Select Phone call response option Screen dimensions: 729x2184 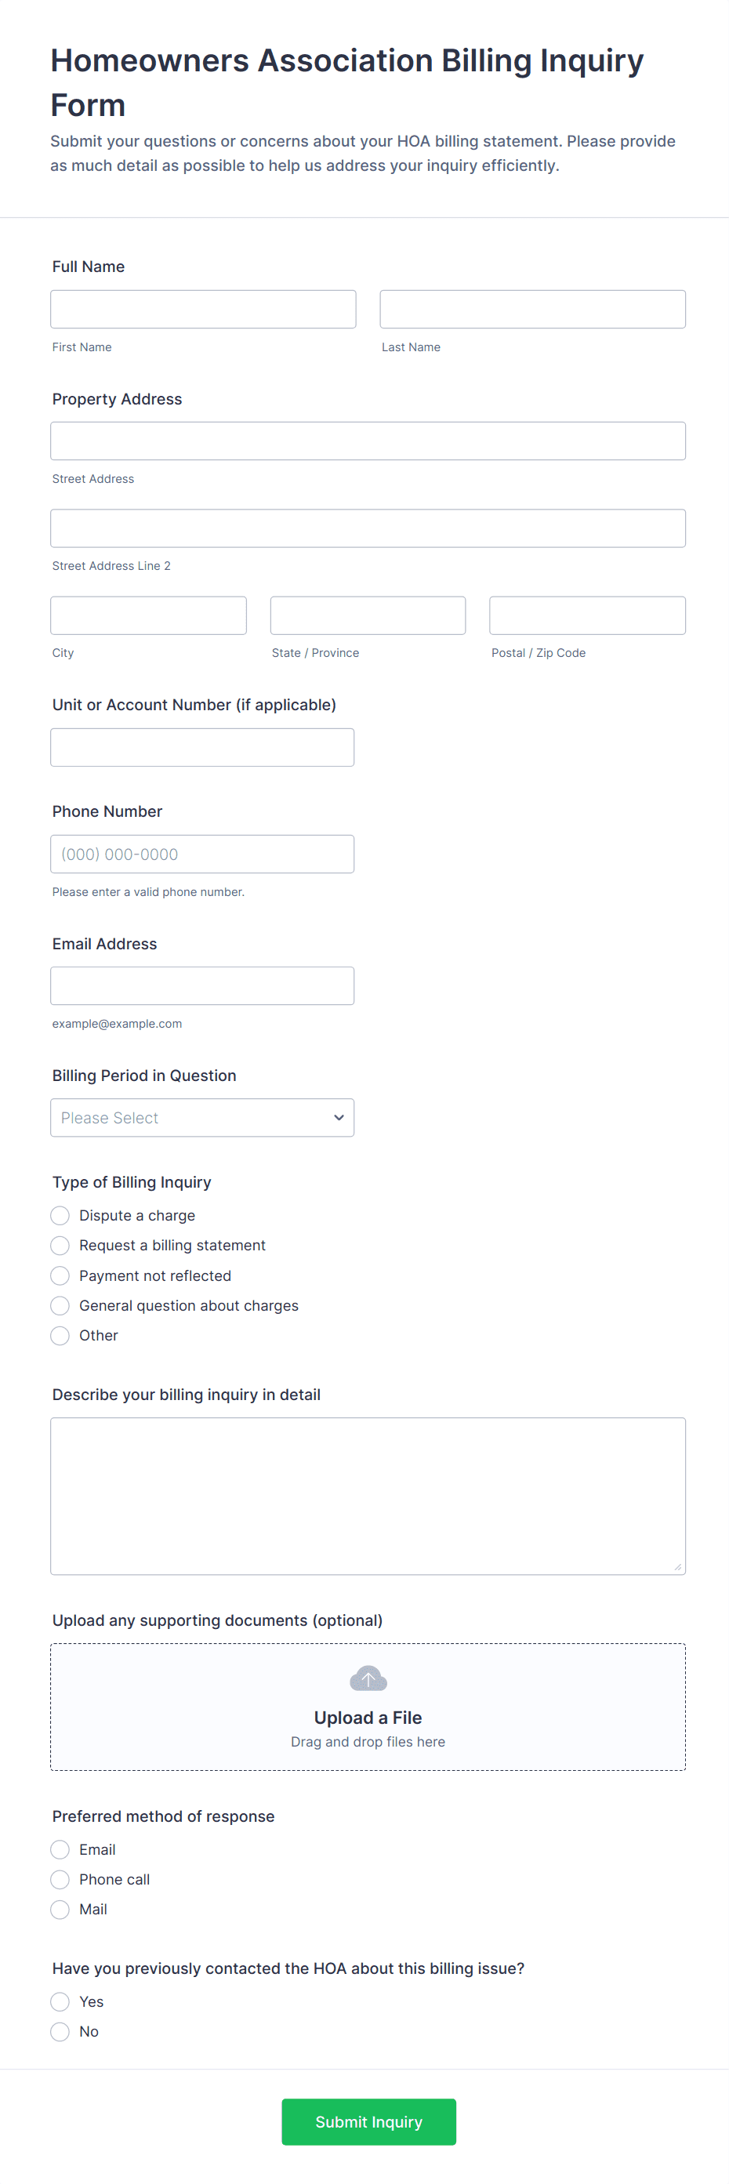click(60, 1880)
